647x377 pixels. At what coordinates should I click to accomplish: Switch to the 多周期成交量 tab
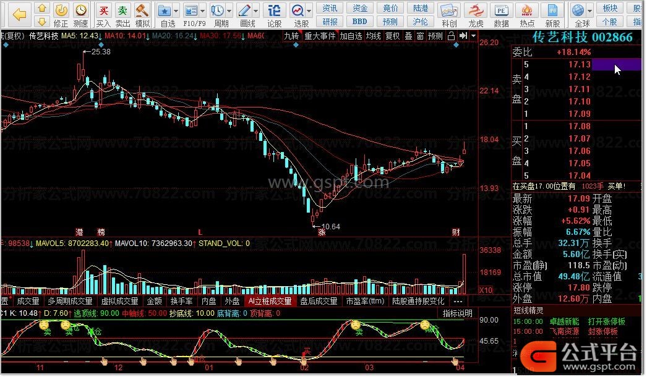click(70, 302)
